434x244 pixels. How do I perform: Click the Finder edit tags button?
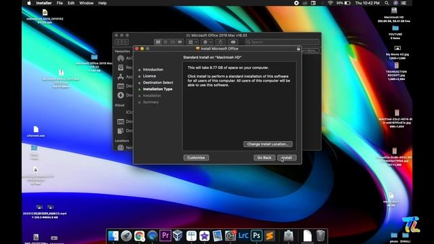coord(233,42)
